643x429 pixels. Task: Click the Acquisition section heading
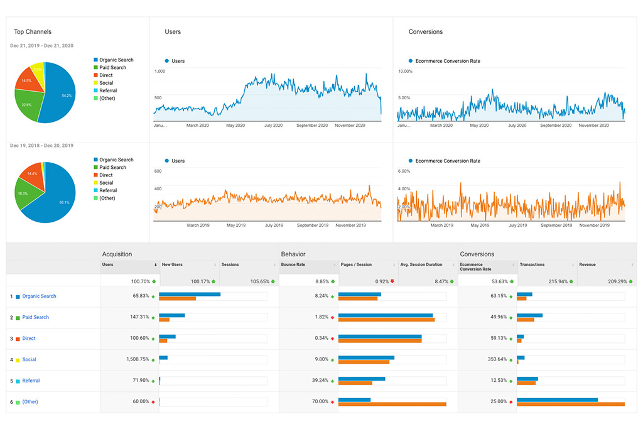click(117, 254)
